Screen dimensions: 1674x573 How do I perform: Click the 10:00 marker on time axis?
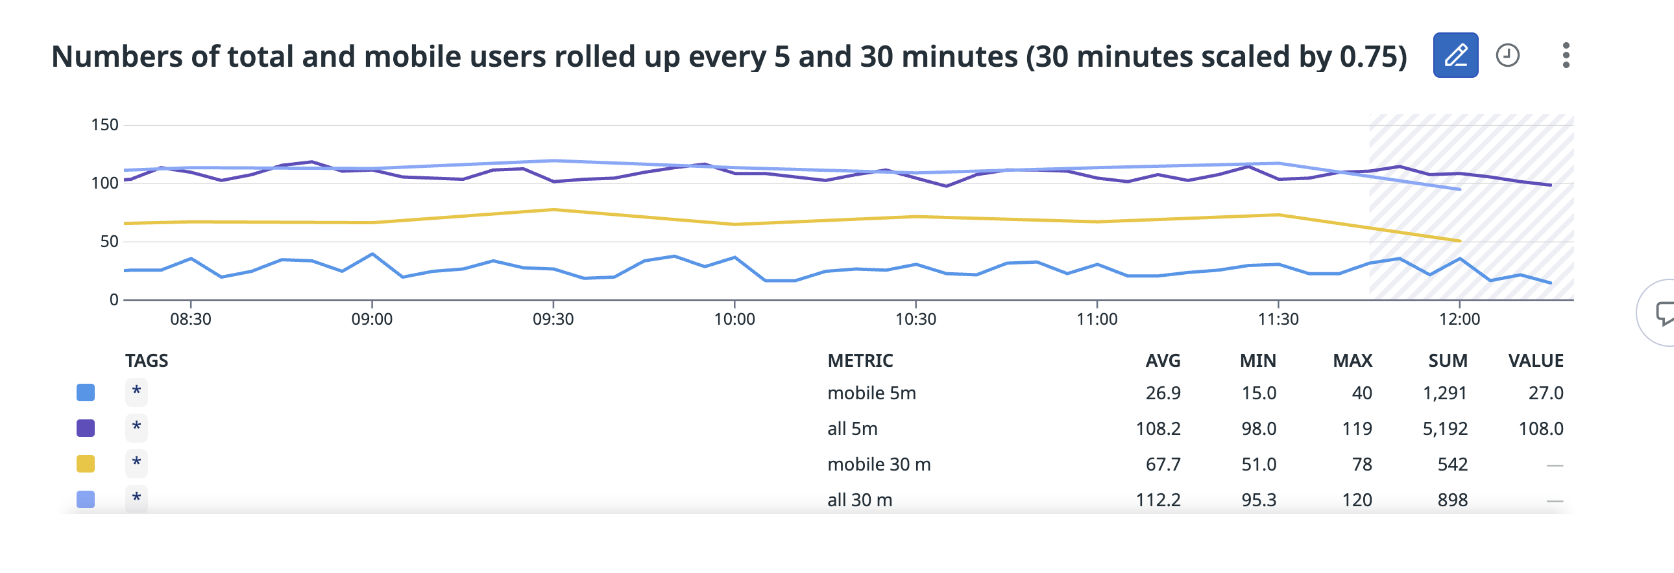click(x=734, y=319)
